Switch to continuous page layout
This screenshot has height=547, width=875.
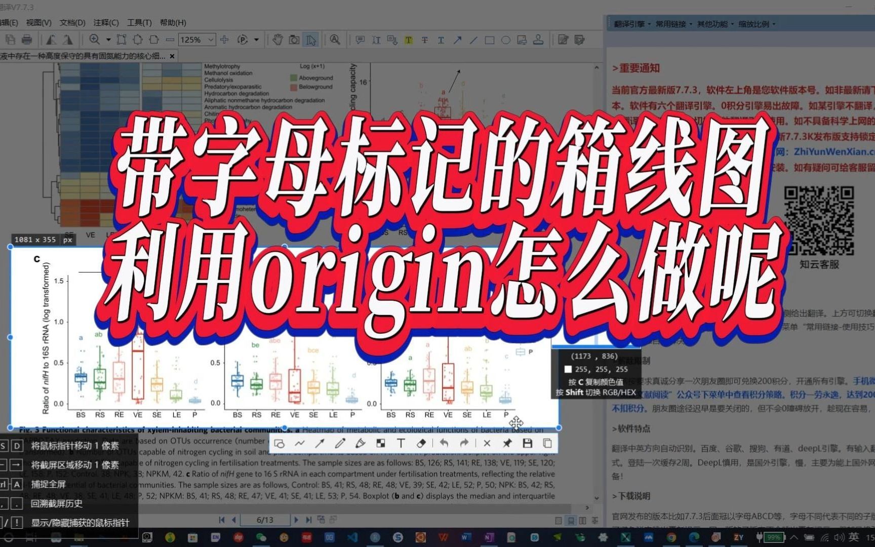pos(571,520)
